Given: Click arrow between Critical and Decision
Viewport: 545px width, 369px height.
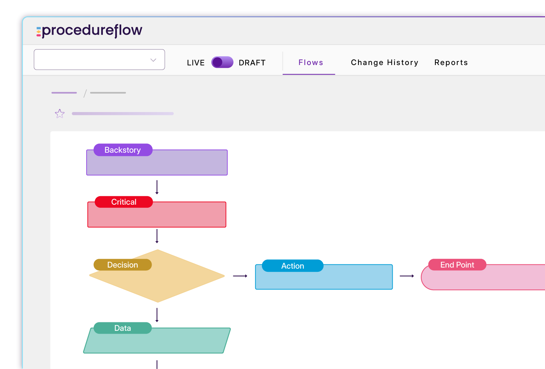Looking at the screenshot, I should point(157,236).
